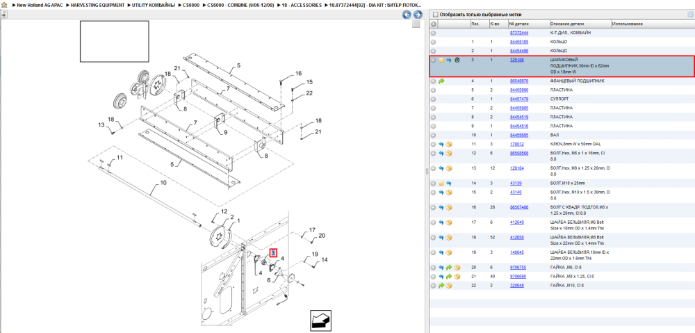Click the box icon for part 412650
The height and width of the screenshot is (333, 695).
point(449,238)
